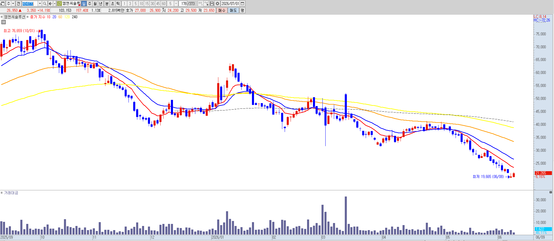The image size is (554, 241).
Task: Open dropdown next to speaker icon
Action: [55, 4]
